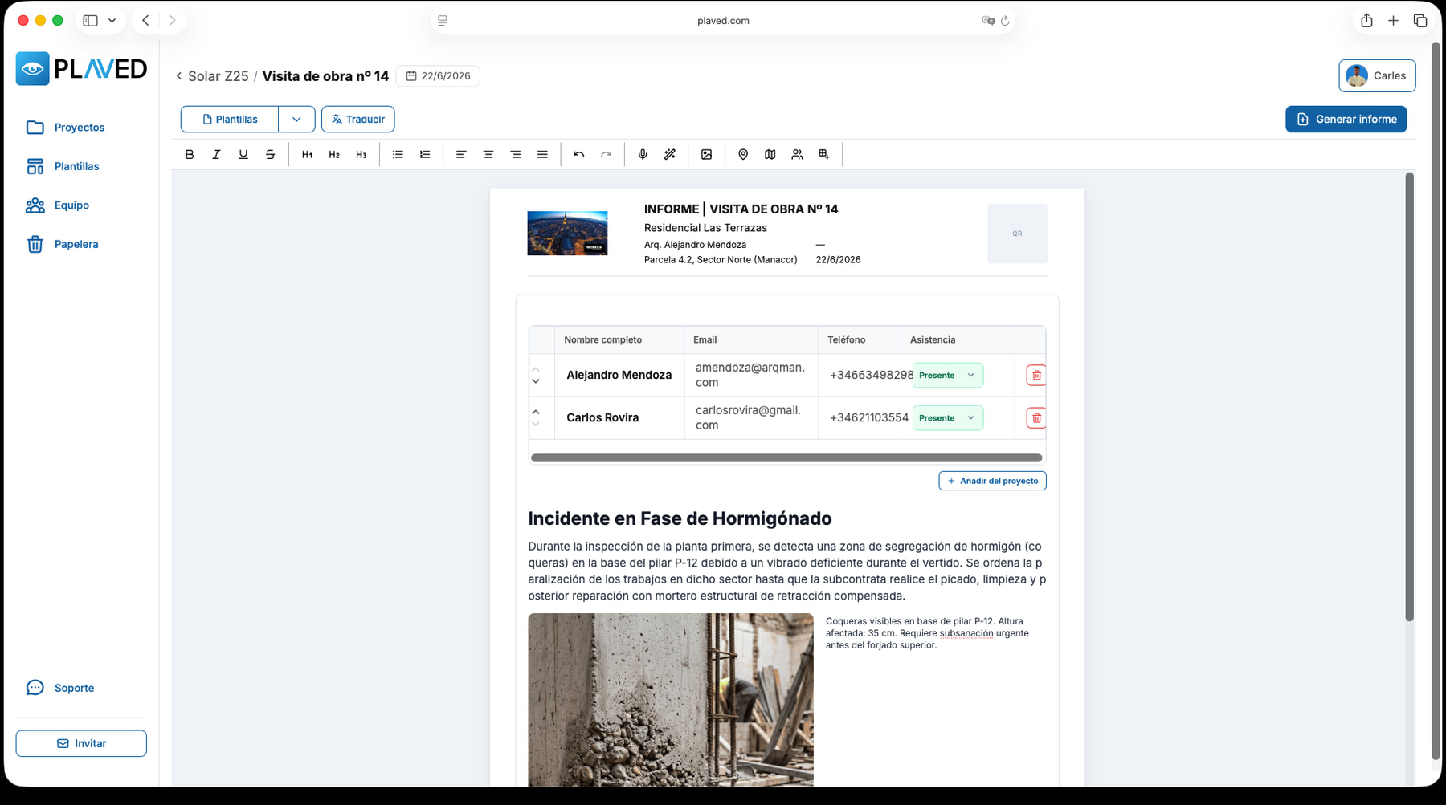Insert an image into the report
1446x805 pixels.
click(x=707, y=154)
